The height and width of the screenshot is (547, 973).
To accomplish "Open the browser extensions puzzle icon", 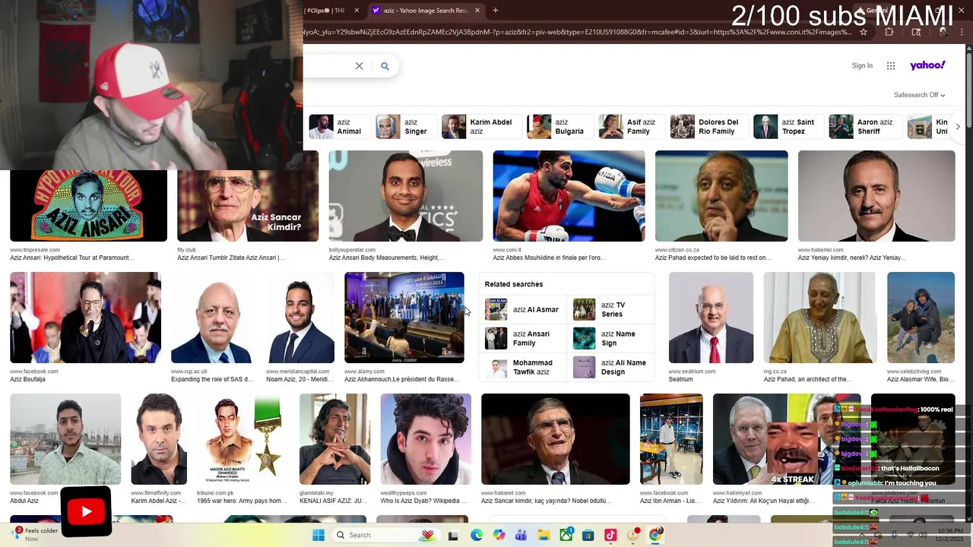I will point(889,32).
